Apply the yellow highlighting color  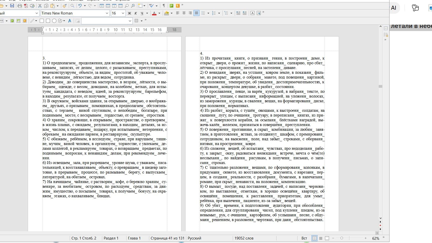[x=166, y=13]
